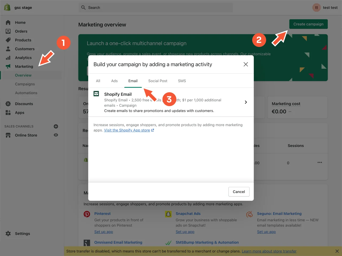Click the Omnisend app icon
The image size is (342, 256).
pyautogui.click(x=87, y=243)
